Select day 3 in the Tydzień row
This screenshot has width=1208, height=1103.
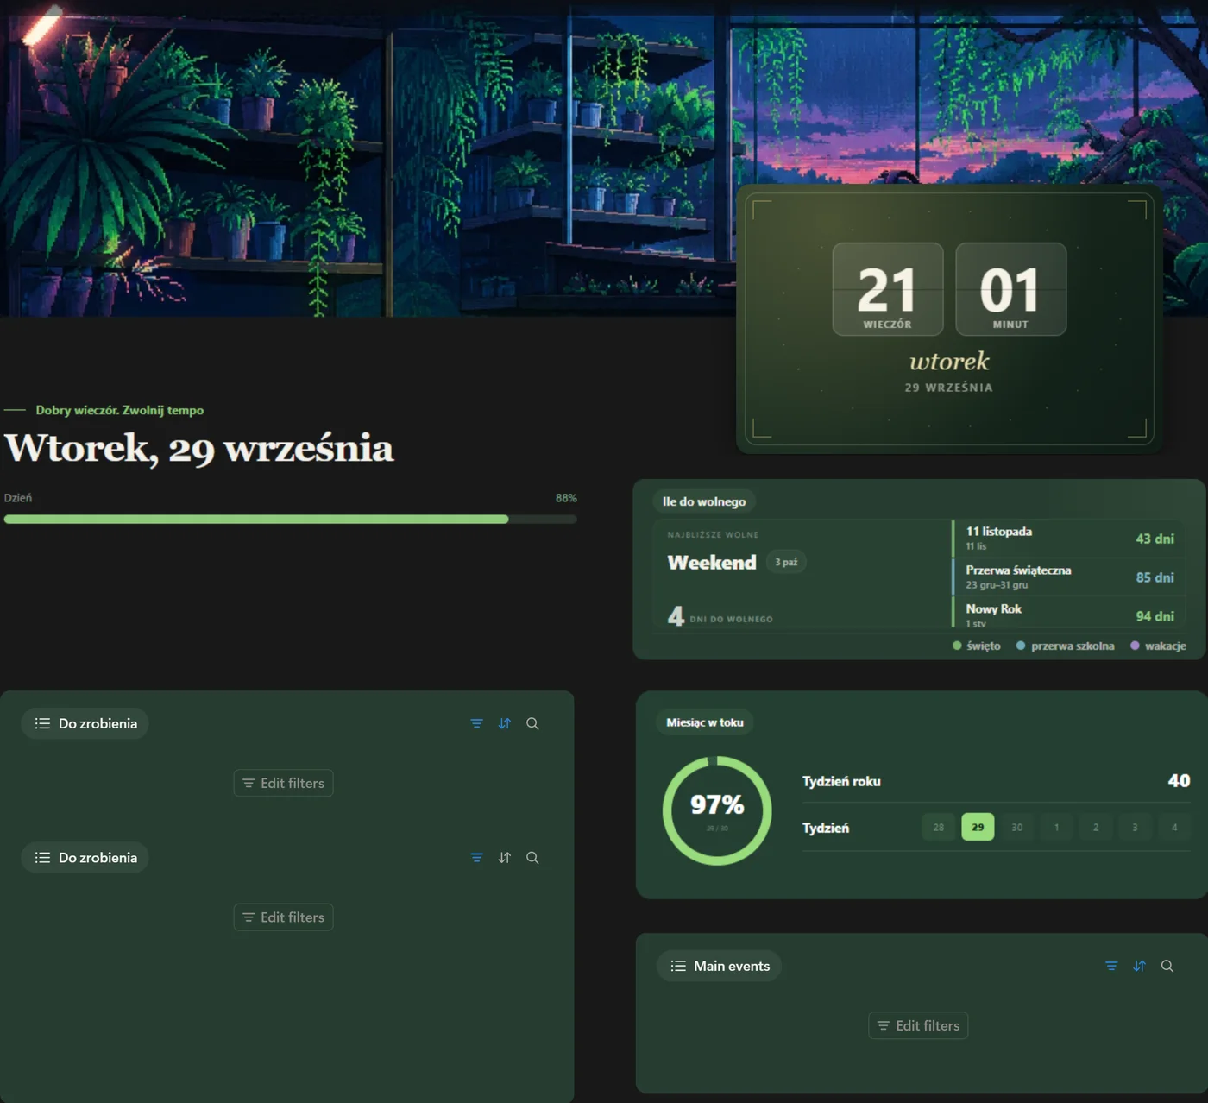[x=1135, y=827]
